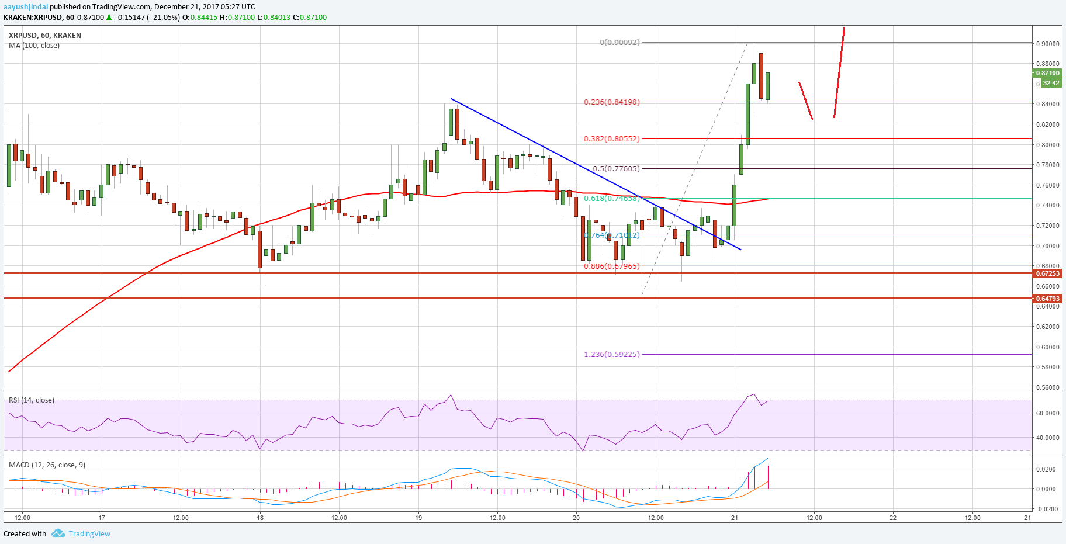Select the KRAKEN:XRPUSD ticker header

tap(35, 18)
